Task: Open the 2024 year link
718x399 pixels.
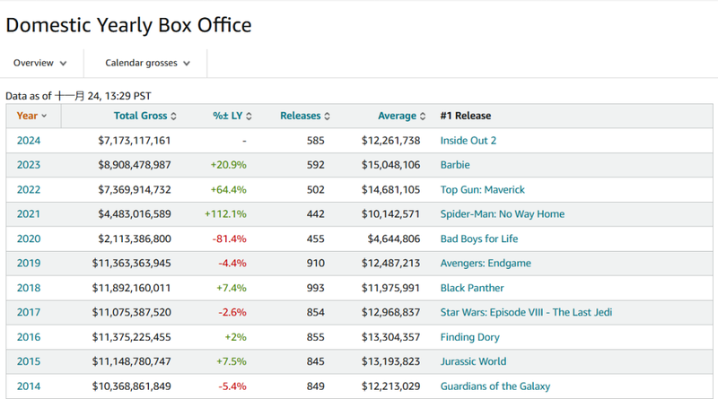Action: 29,141
